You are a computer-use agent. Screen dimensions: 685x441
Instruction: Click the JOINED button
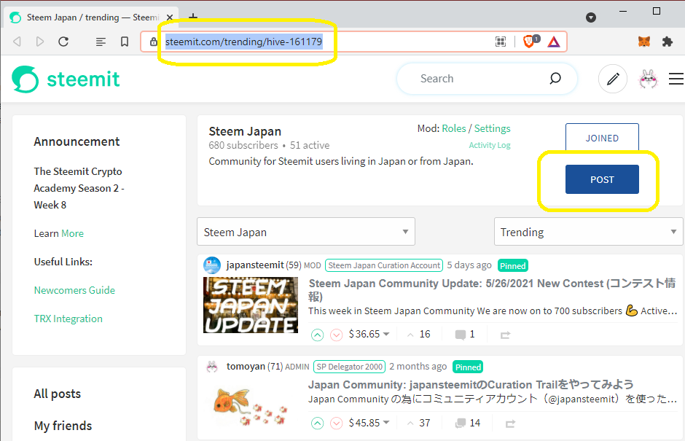coord(602,138)
